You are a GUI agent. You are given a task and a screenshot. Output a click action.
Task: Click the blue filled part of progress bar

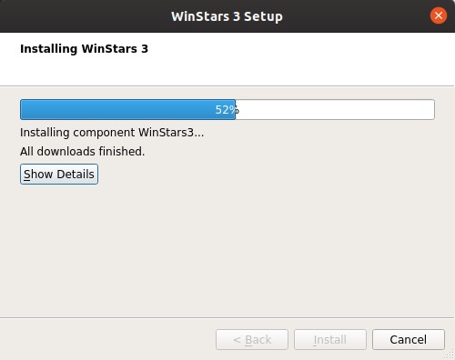(x=127, y=109)
